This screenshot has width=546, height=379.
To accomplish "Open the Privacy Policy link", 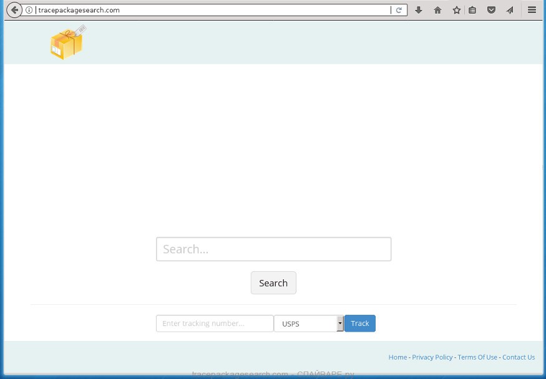I will 432,357.
